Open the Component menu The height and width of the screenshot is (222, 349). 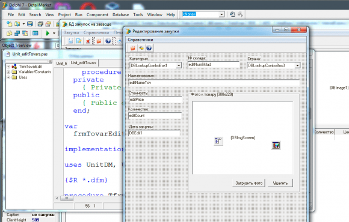click(97, 14)
